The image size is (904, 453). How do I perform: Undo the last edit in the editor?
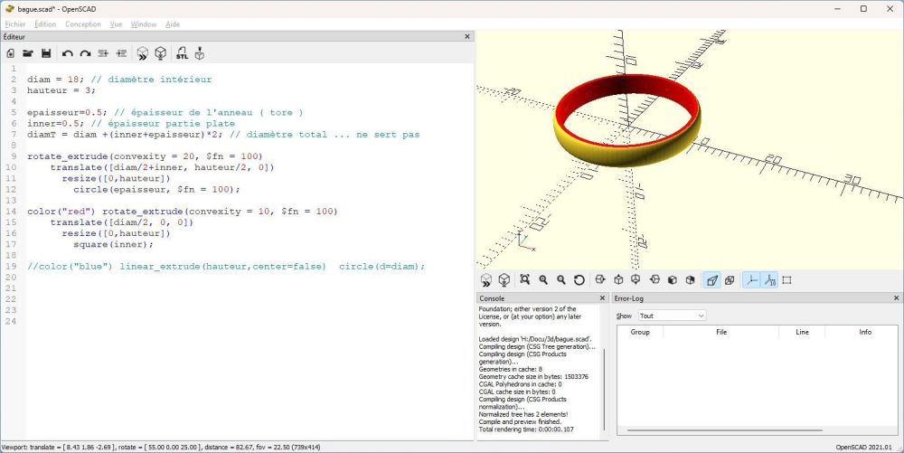[68, 53]
